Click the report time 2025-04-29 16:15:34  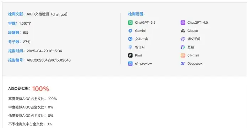pos(44,51)
